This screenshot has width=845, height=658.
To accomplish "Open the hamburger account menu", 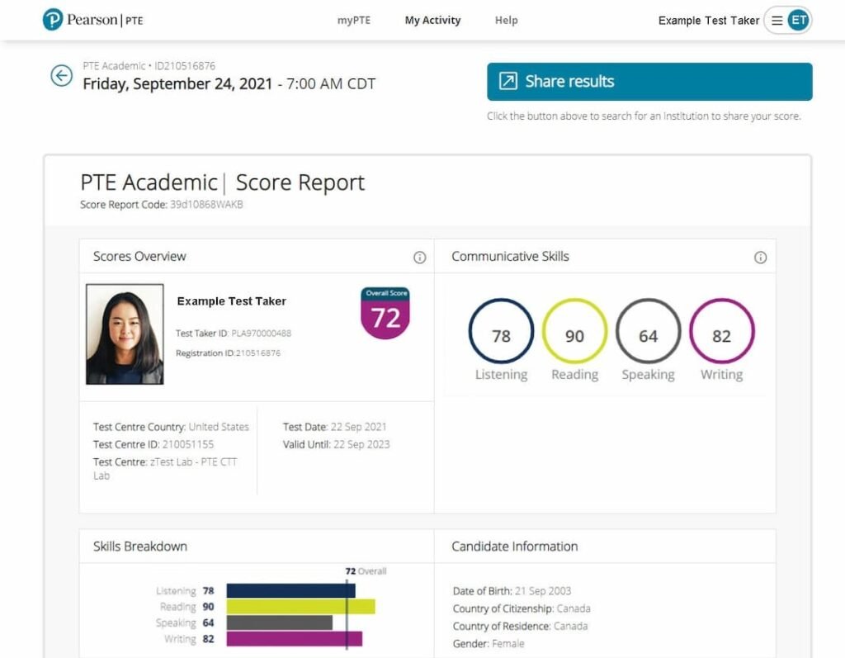I will [777, 21].
